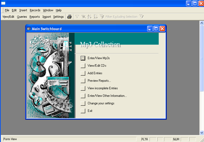Click the scroll up arrow
The height and width of the screenshot is (142, 204).
click(x=202, y=23)
